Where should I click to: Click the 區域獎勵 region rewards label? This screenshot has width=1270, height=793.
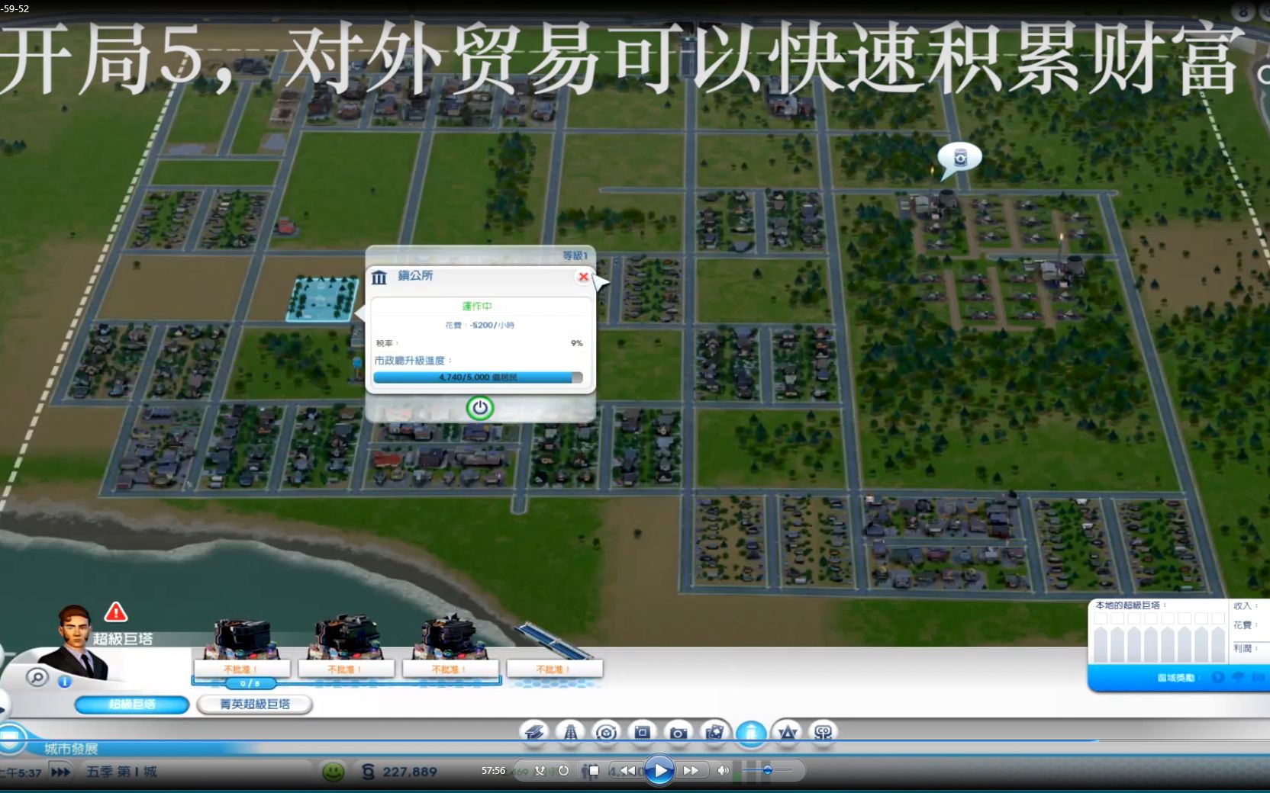pos(1180,677)
